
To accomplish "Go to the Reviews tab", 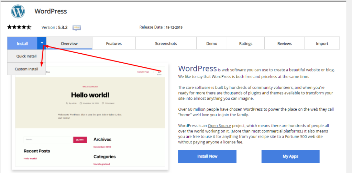I will [284, 43].
